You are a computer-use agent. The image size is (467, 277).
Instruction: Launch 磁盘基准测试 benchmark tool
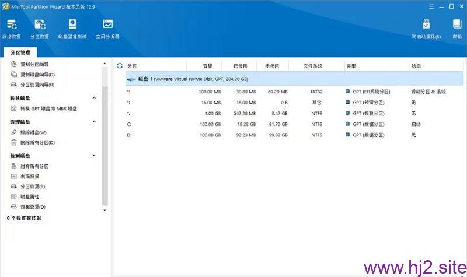72,29
